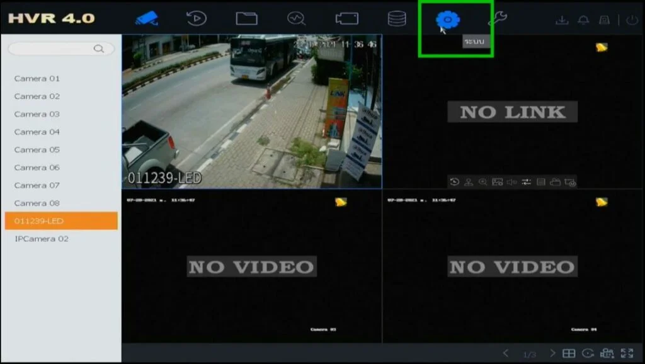Go to previous camera page
The image size is (645, 364).
click(506, 353)
